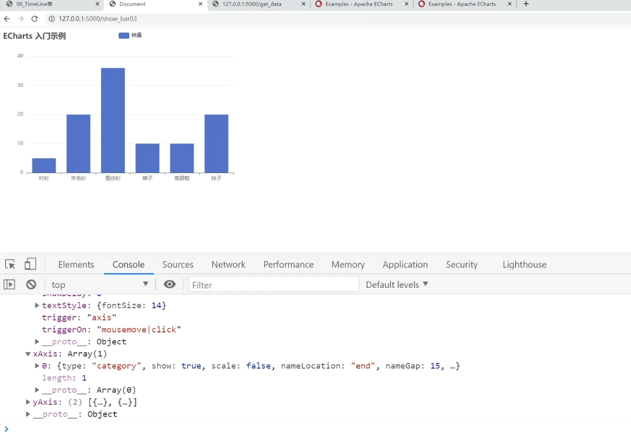View site info icon in address bar
The image size is (631, 442).
[x=52, y=19]
